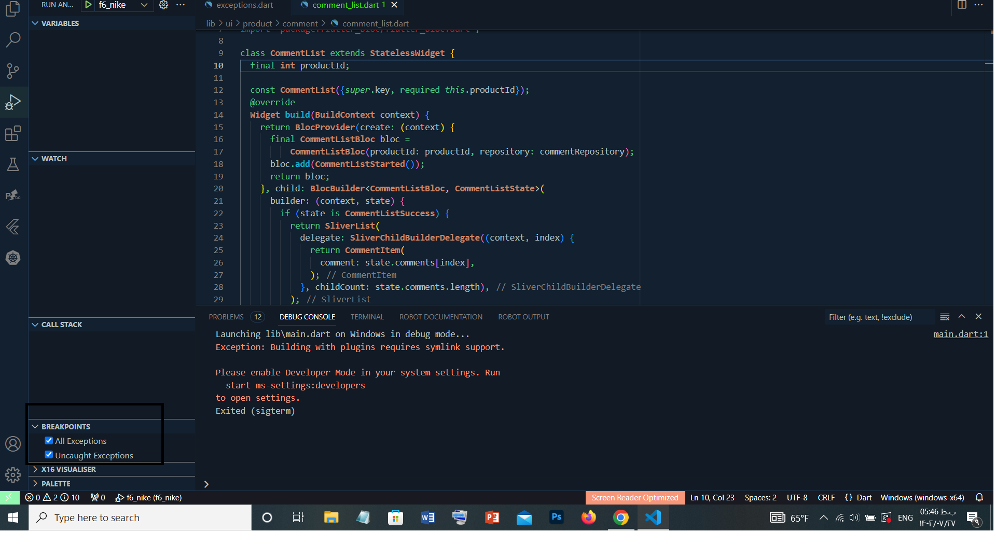Close the bottom panel
Image resolution: width=996 pixels, height=560 pixels.
978,316
